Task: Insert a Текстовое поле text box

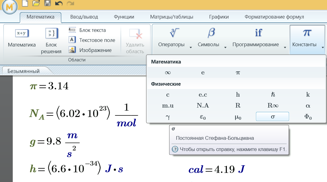Action: [92, 40]
